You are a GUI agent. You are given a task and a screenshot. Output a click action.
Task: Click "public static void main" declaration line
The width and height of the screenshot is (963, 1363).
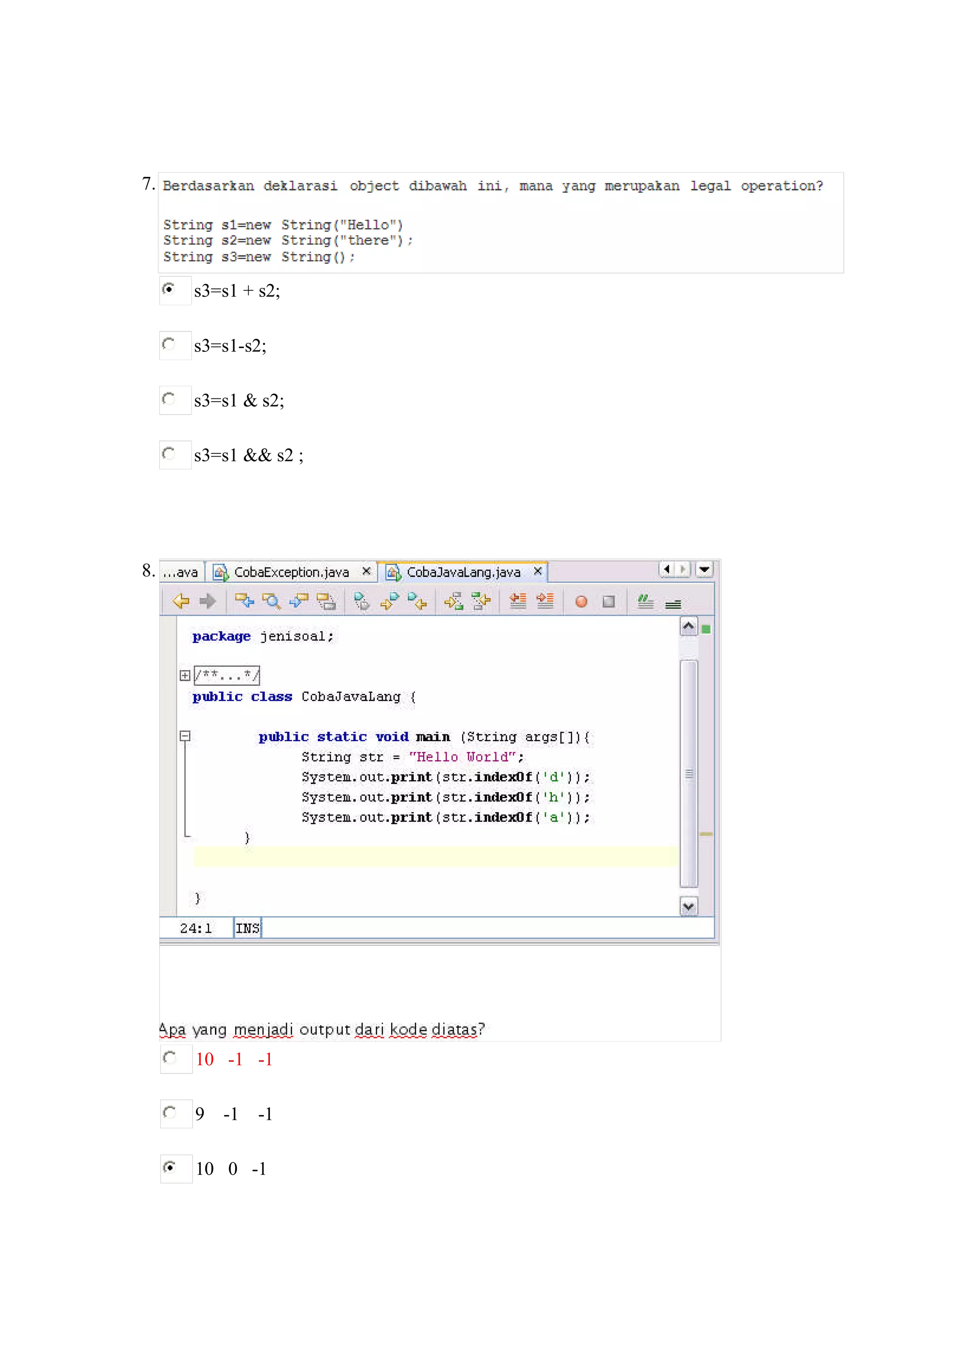(x=424, y=737)
